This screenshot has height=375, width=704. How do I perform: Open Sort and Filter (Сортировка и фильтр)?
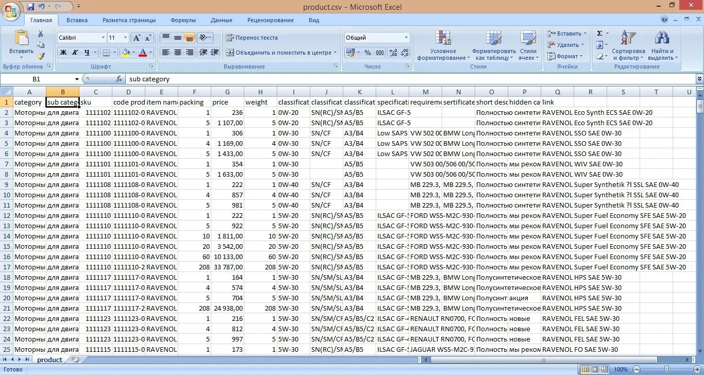628,46
